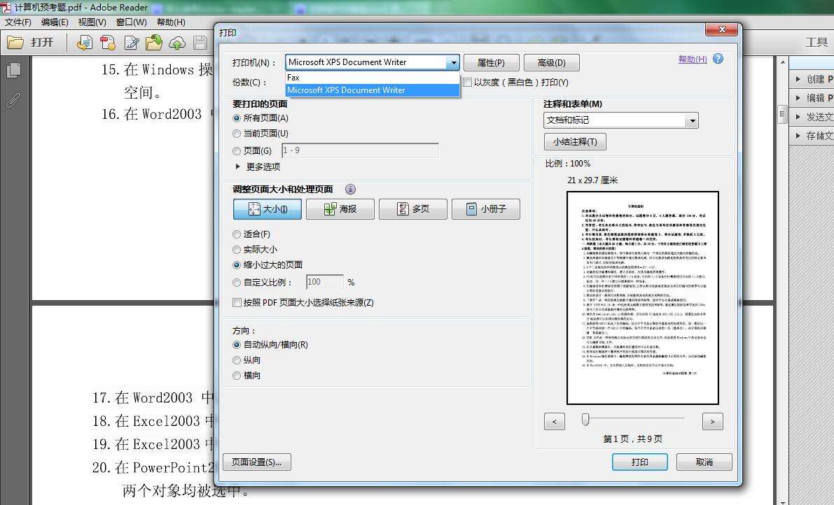The width and height of the screenshot is (834, 505).
Task: Choose the 适合(F) fit radio option
Action: pyautogui.click(x=237, y=234)
